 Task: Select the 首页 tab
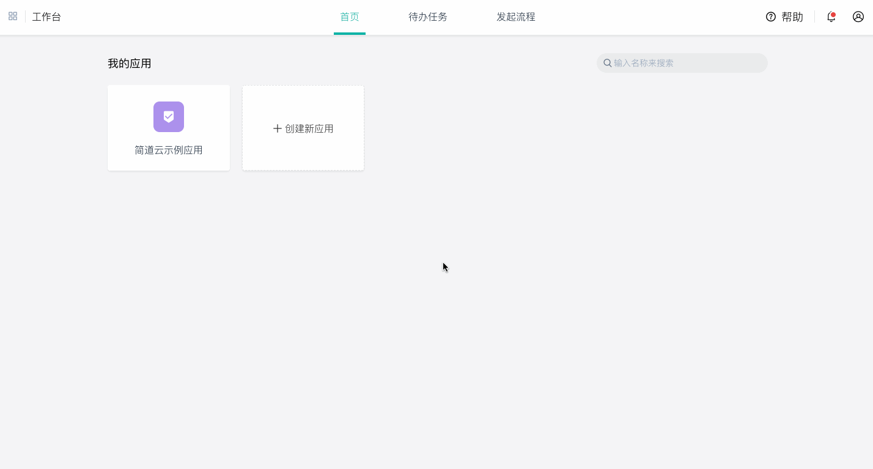click(x=349, y=17)
